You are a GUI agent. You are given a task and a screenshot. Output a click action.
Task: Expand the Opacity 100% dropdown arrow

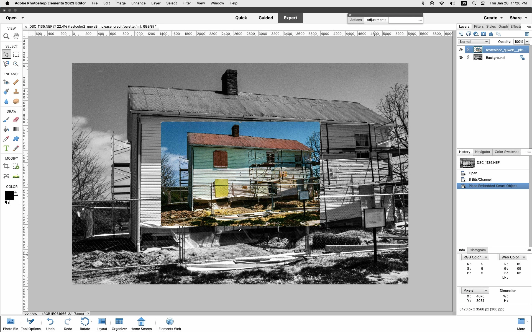tap(527, 42)
